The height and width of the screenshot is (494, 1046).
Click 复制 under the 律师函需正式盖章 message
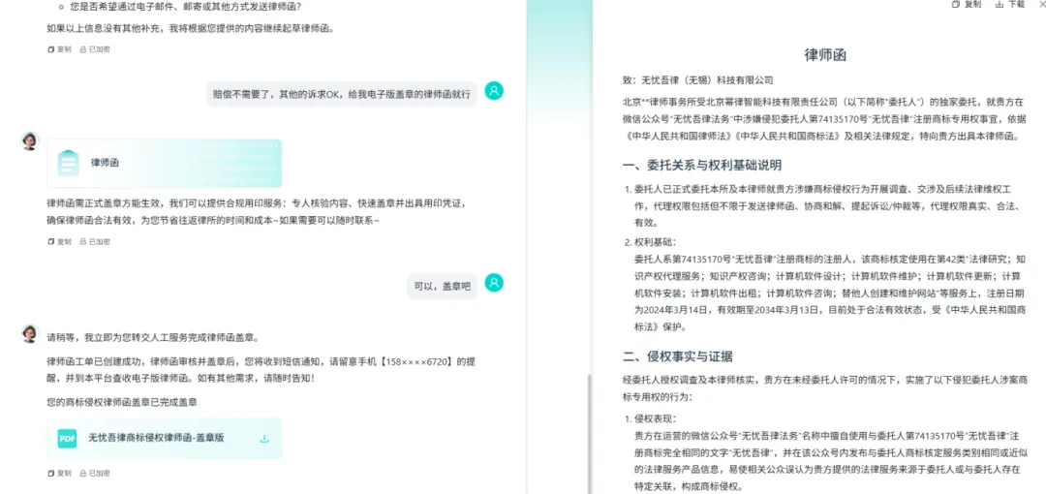coord(59,241)
